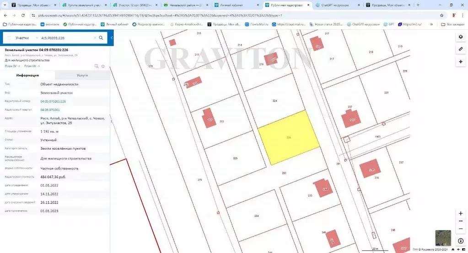This screenshot has width=468, height=253.
Task: Click parcel 225 on the map
Action: 235,158
